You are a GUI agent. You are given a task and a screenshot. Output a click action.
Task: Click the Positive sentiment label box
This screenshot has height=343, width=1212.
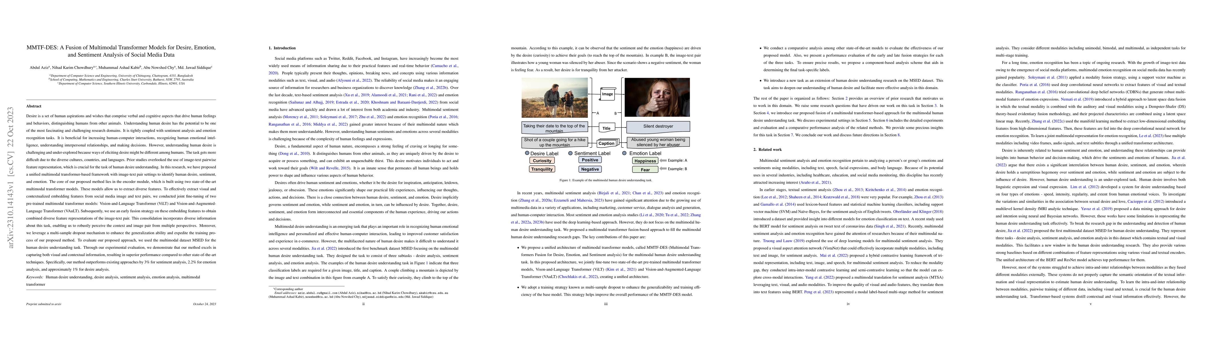click(x=590, y=160)
